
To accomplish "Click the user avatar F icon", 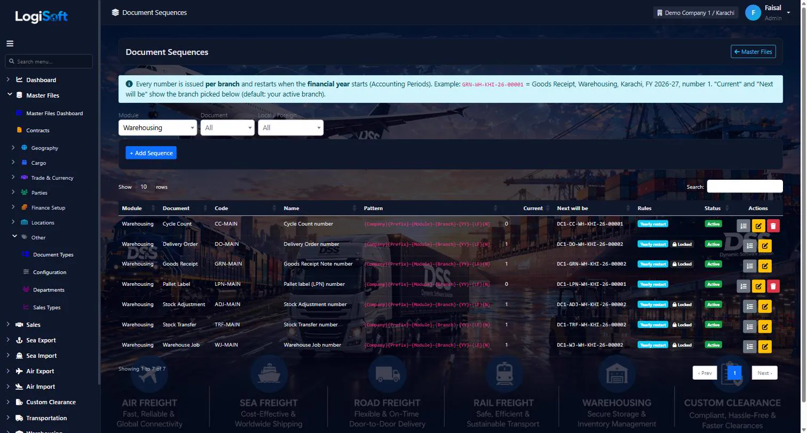I will click(753, 13).
